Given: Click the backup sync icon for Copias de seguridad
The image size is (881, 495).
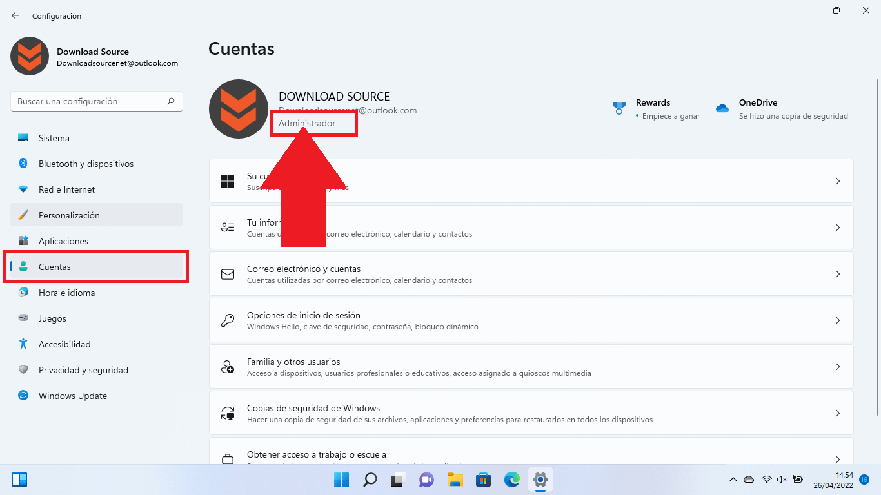Looking at the screenshot, I should 228,413.
